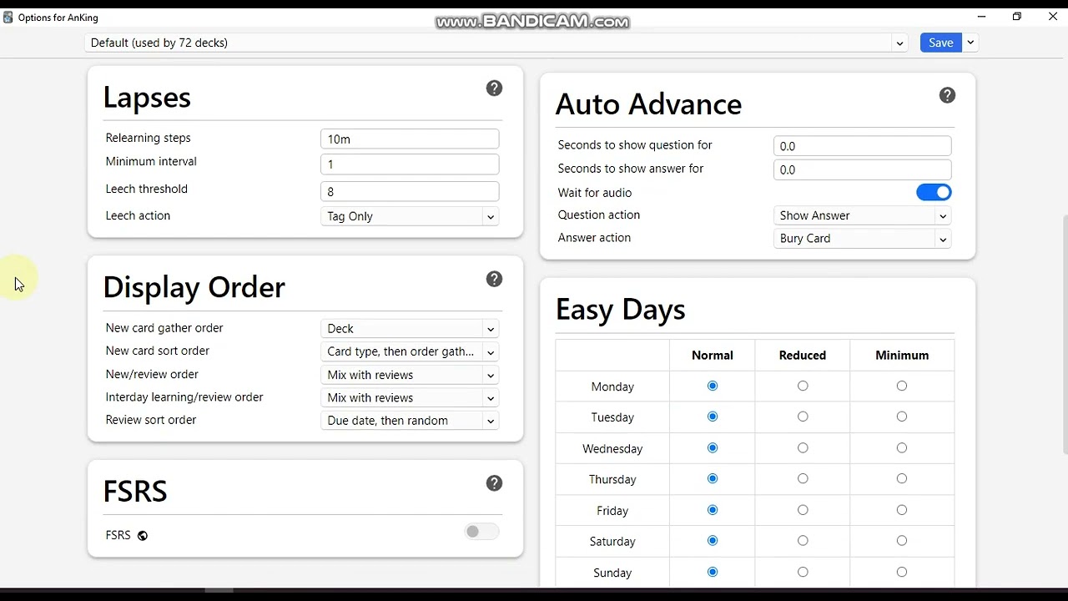This screenshot has width=1068, height=601.
Task: Click the Minimum interval label
Action: [151, 161]
